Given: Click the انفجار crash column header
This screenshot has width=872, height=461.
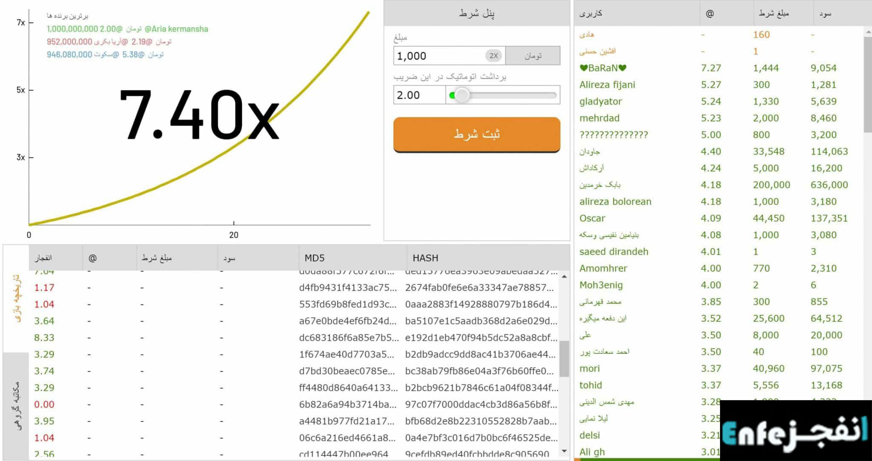Looking at the screenshot, I should click(x=43, y=258).
